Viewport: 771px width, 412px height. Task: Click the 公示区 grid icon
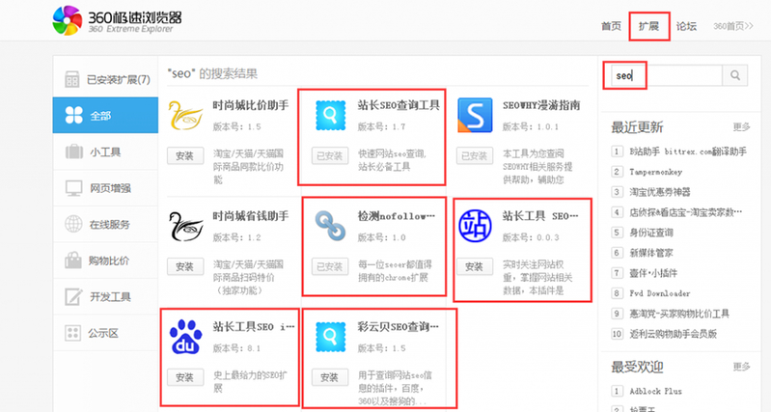point(72,333)
